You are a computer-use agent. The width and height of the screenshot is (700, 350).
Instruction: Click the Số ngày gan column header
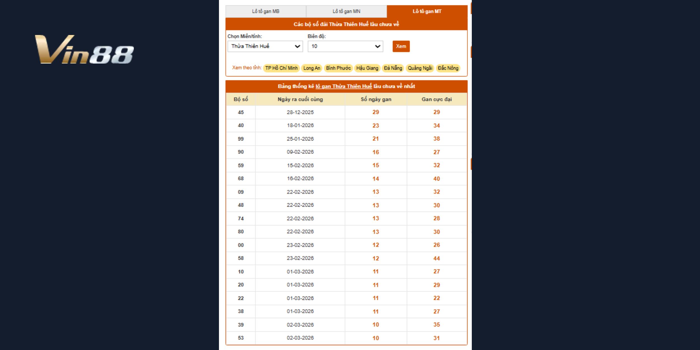(376, 99)
